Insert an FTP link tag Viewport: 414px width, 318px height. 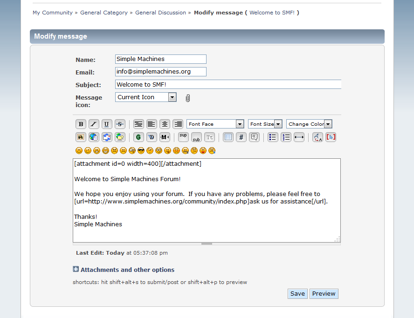point(120,137)
